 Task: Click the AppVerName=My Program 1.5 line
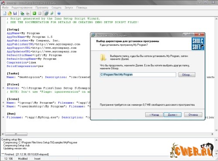[x=30, y=37]
